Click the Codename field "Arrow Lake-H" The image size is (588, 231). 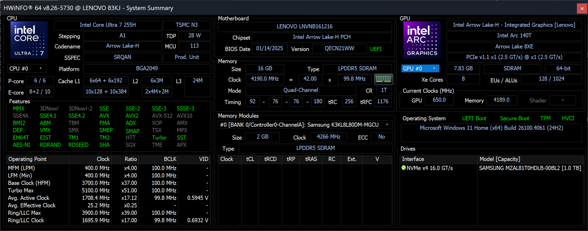click(123, 46)
